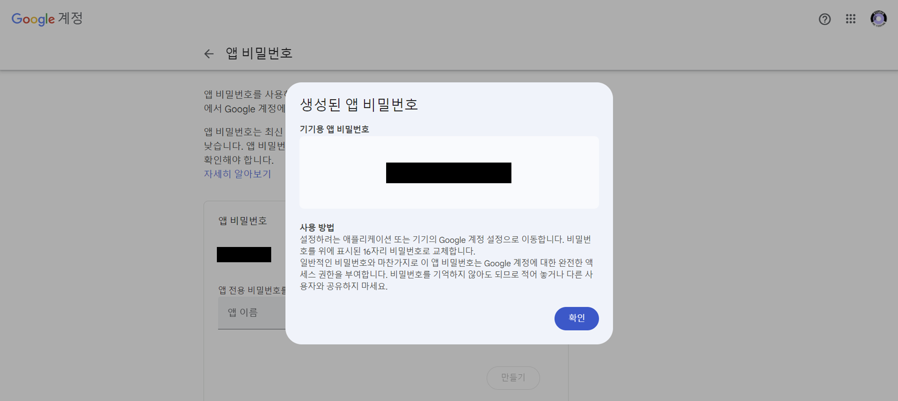Click the 사용 방법 heading
Image resolution: width=898 pixels, height=401 pixels.
tap(317, 227)
